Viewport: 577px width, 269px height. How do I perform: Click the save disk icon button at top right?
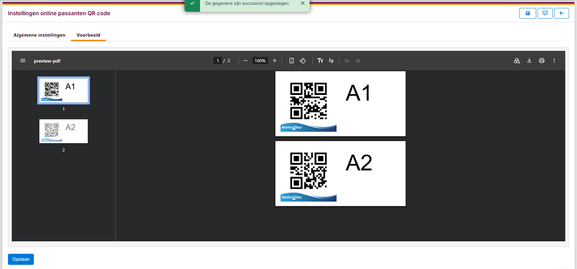pyautogui.click(x=528, y=13)
